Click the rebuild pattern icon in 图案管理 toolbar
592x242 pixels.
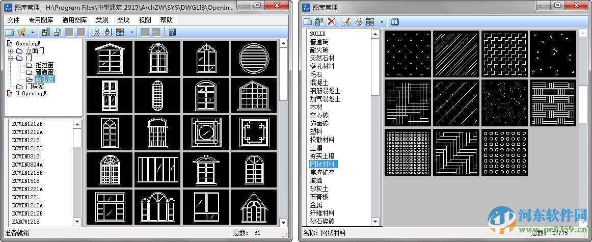pos(319,22)
